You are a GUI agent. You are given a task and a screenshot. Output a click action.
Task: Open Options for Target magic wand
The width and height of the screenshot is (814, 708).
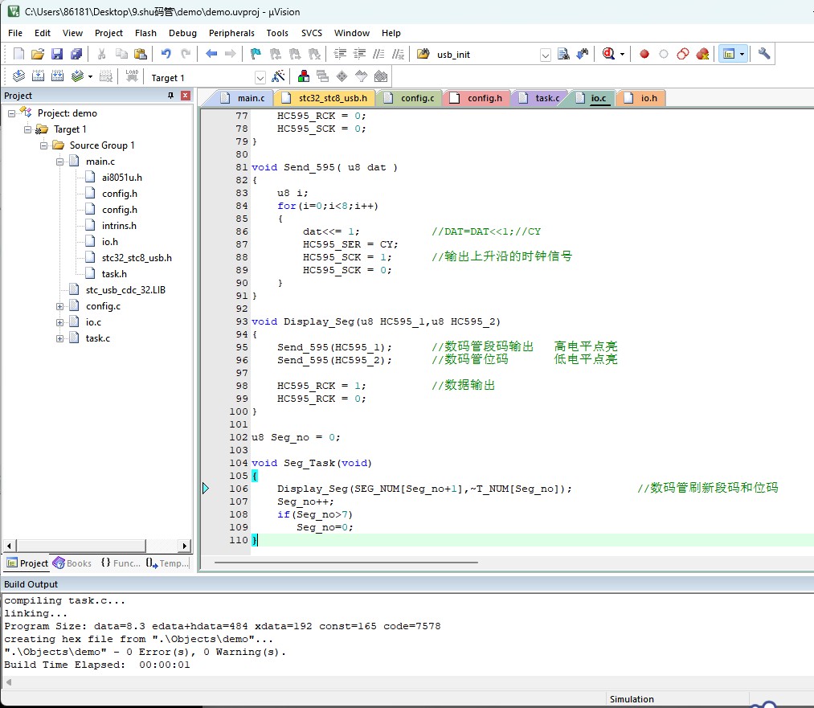coord(278,77)
